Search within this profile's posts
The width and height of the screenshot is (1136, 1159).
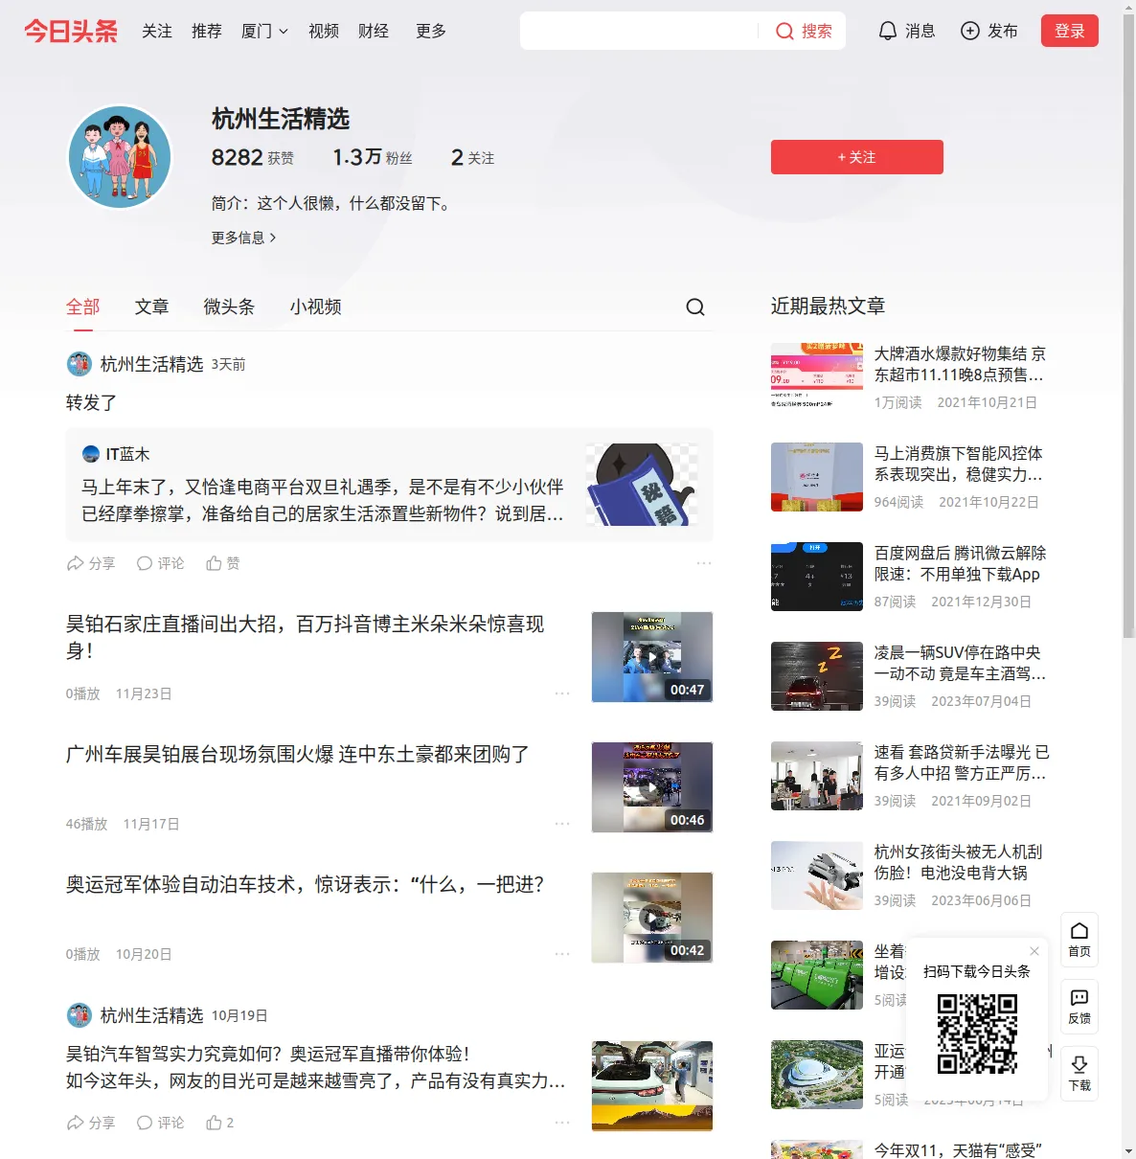pos(695,307)
